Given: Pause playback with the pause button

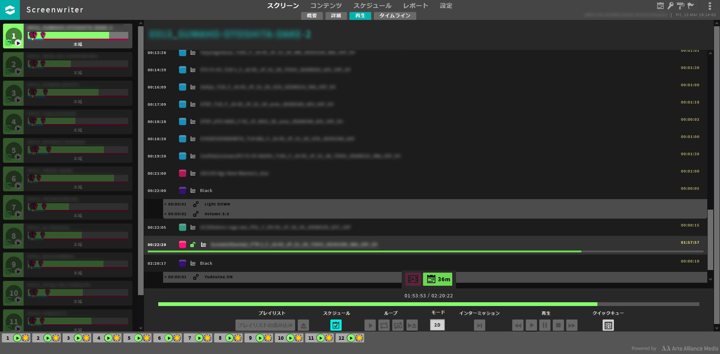Looking at the screenshot, I should [x=545, y=325].
